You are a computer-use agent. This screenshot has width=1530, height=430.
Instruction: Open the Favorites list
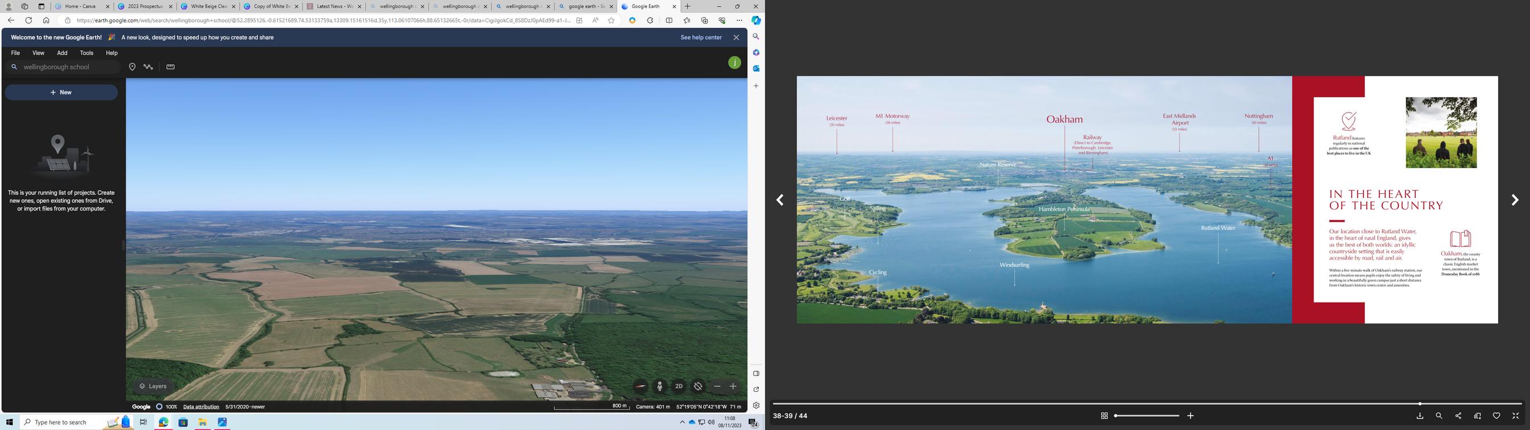tap(687, 20)
